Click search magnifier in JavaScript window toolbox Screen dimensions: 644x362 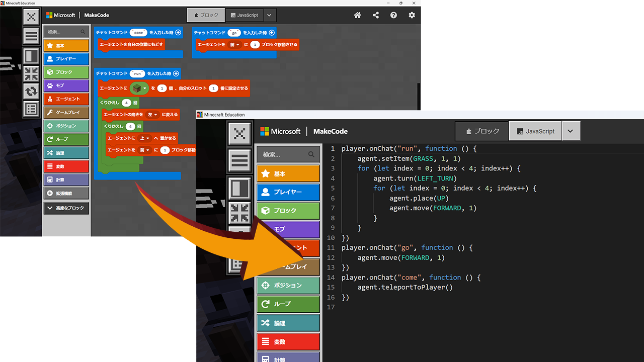point(311,154)
